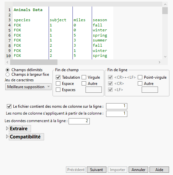Click the preview scroll up arrow

[x=165, y=5]
